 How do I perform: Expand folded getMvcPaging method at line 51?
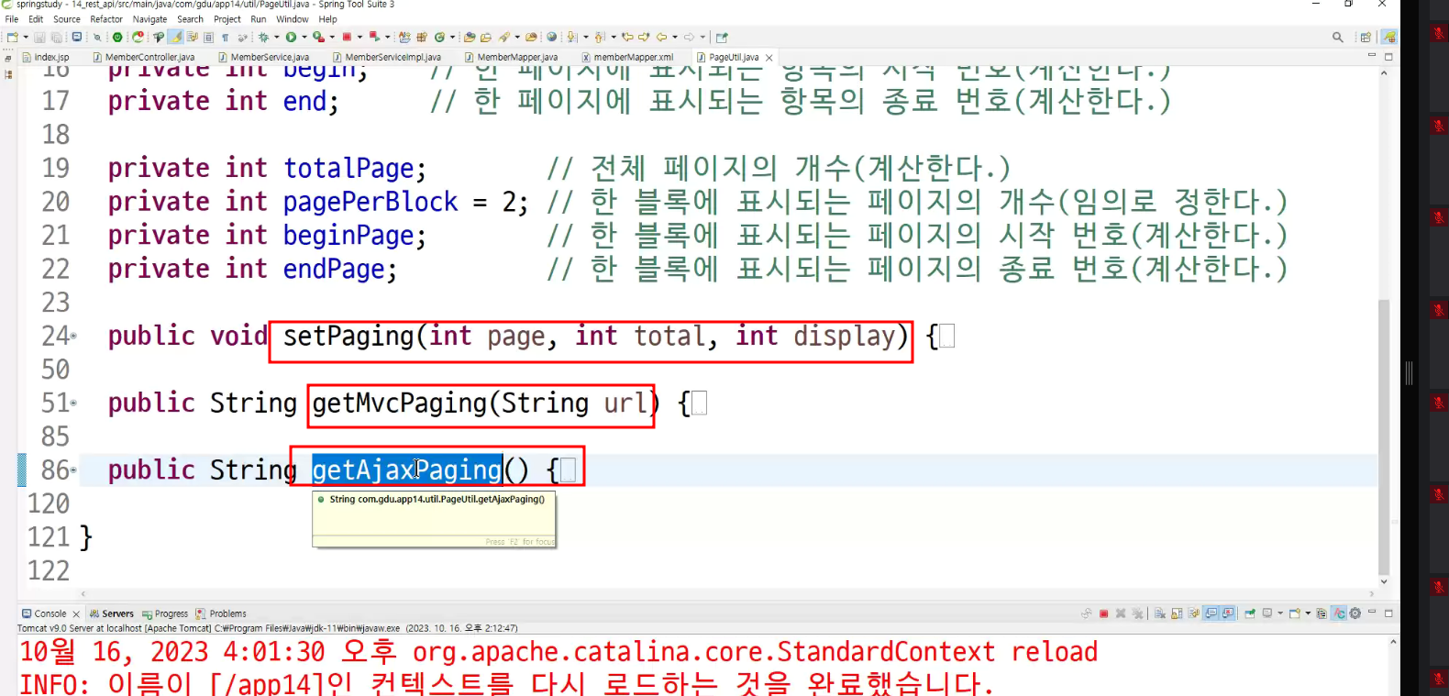73,403
